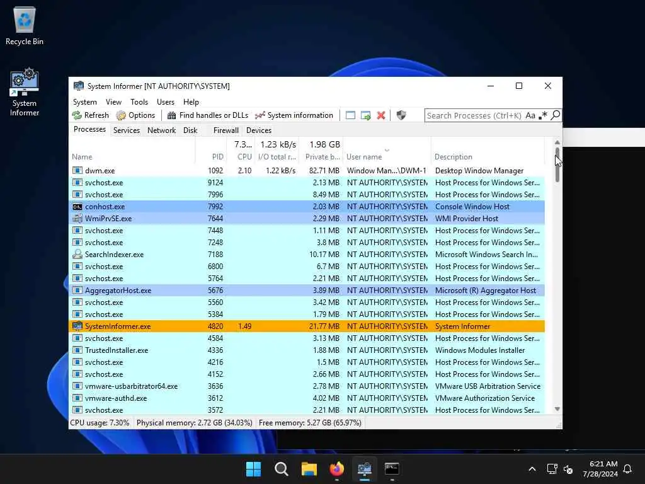Select the System Informer desktop shortcut
This screenshot has height=484, width=645.
(x=25, y=93)
